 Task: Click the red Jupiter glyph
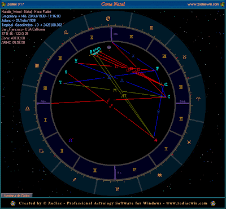pyautogui.click(x=155, y=140)
